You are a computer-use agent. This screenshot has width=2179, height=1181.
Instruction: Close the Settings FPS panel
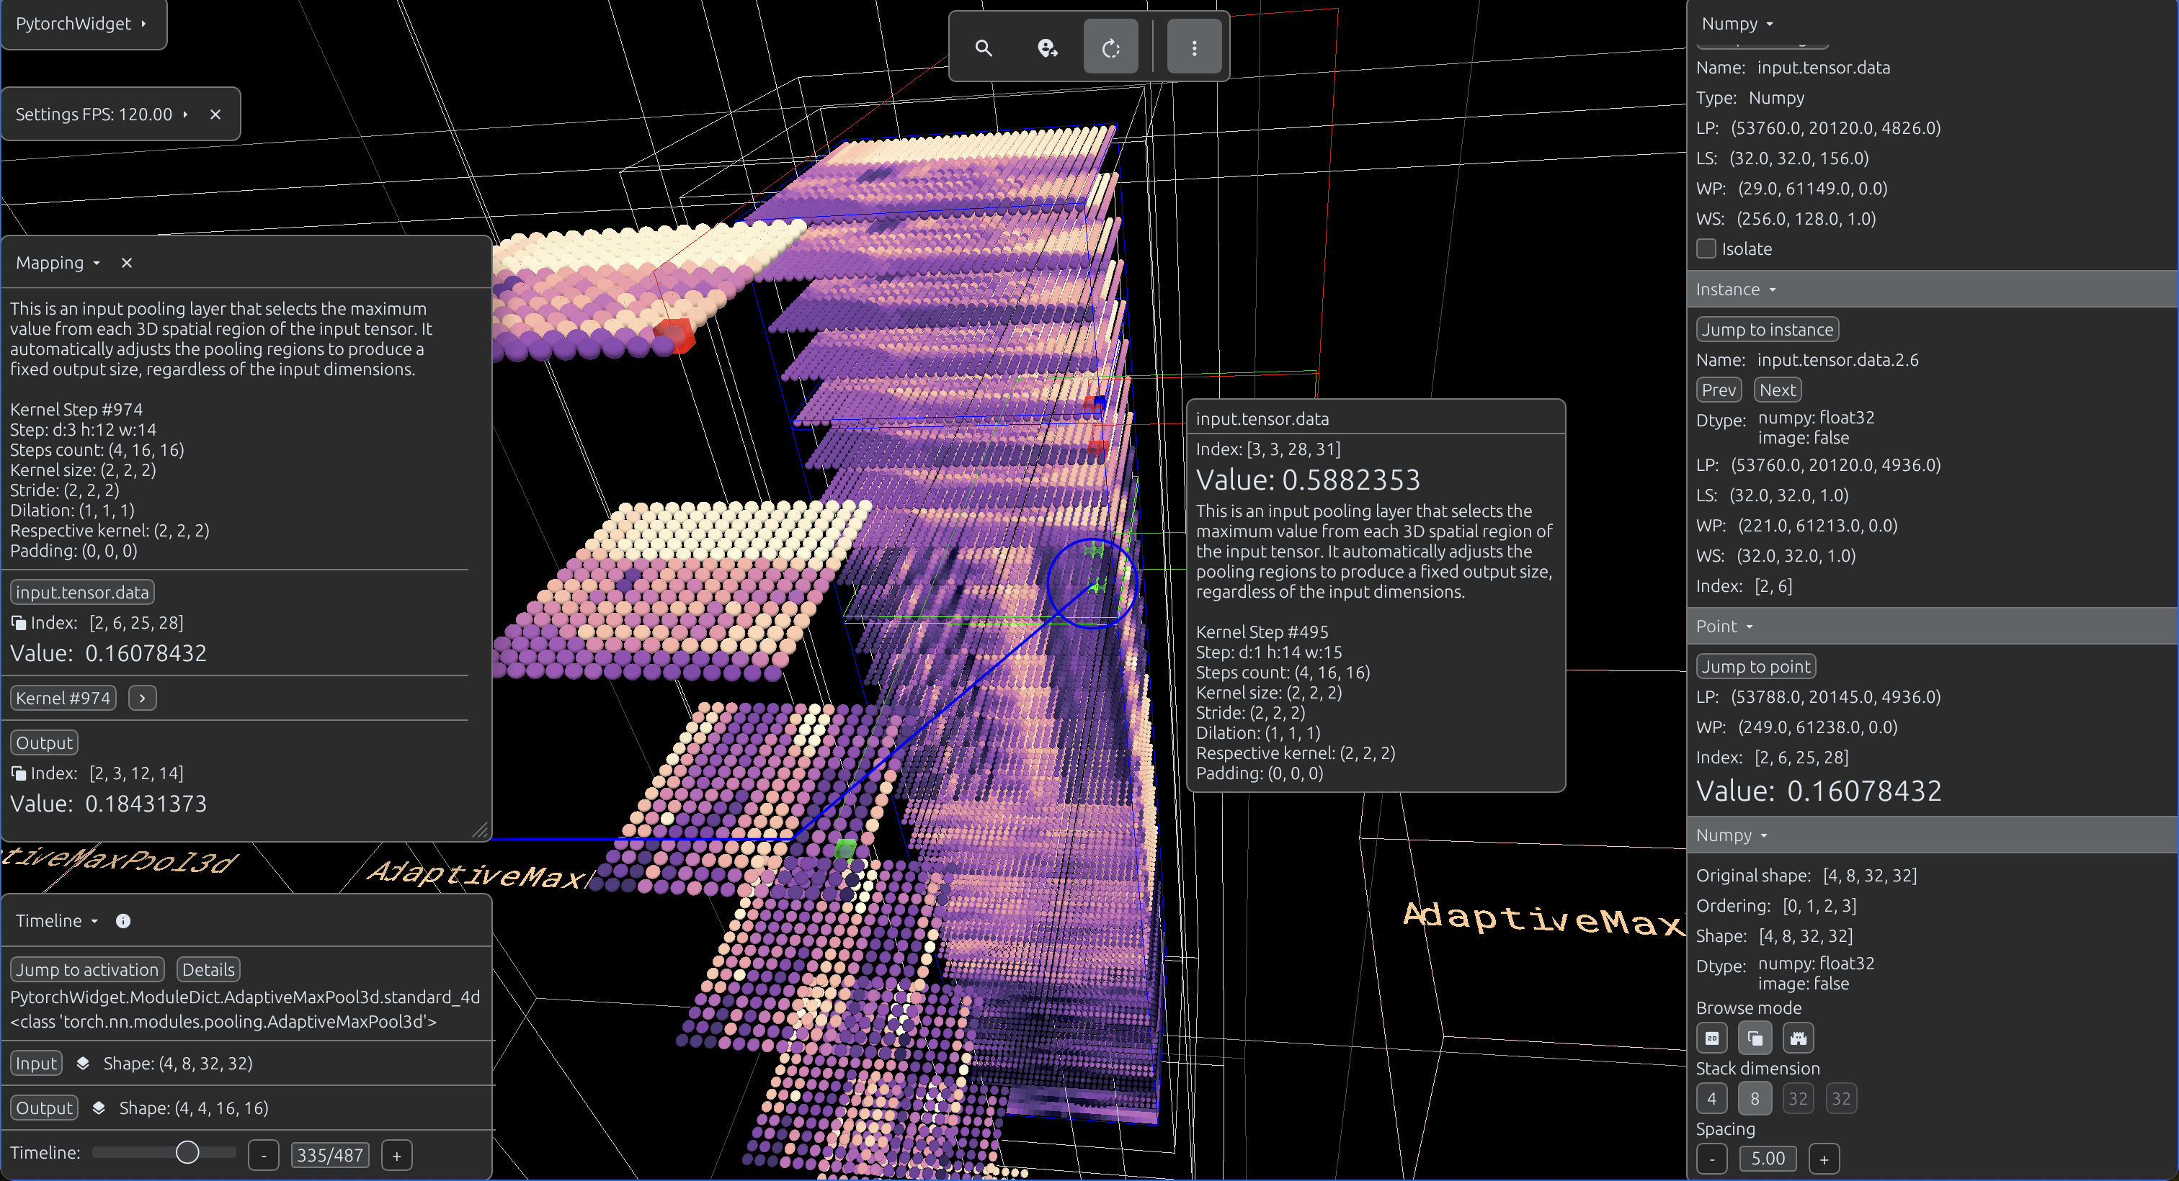(215, 114)
